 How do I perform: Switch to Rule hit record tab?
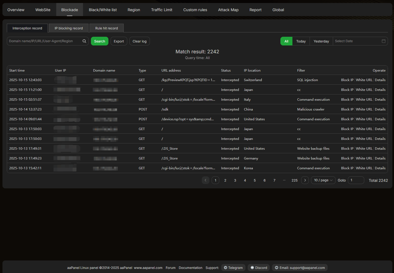coord(106,28)
